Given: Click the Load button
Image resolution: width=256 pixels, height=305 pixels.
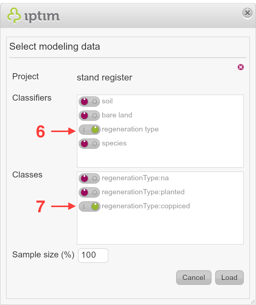Looking at the screenshot, I should pos(229,278).
